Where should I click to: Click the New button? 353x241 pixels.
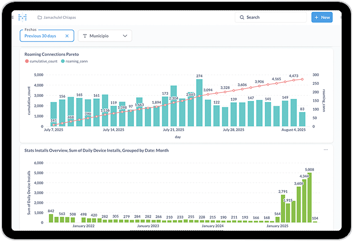tap(322, 18)
